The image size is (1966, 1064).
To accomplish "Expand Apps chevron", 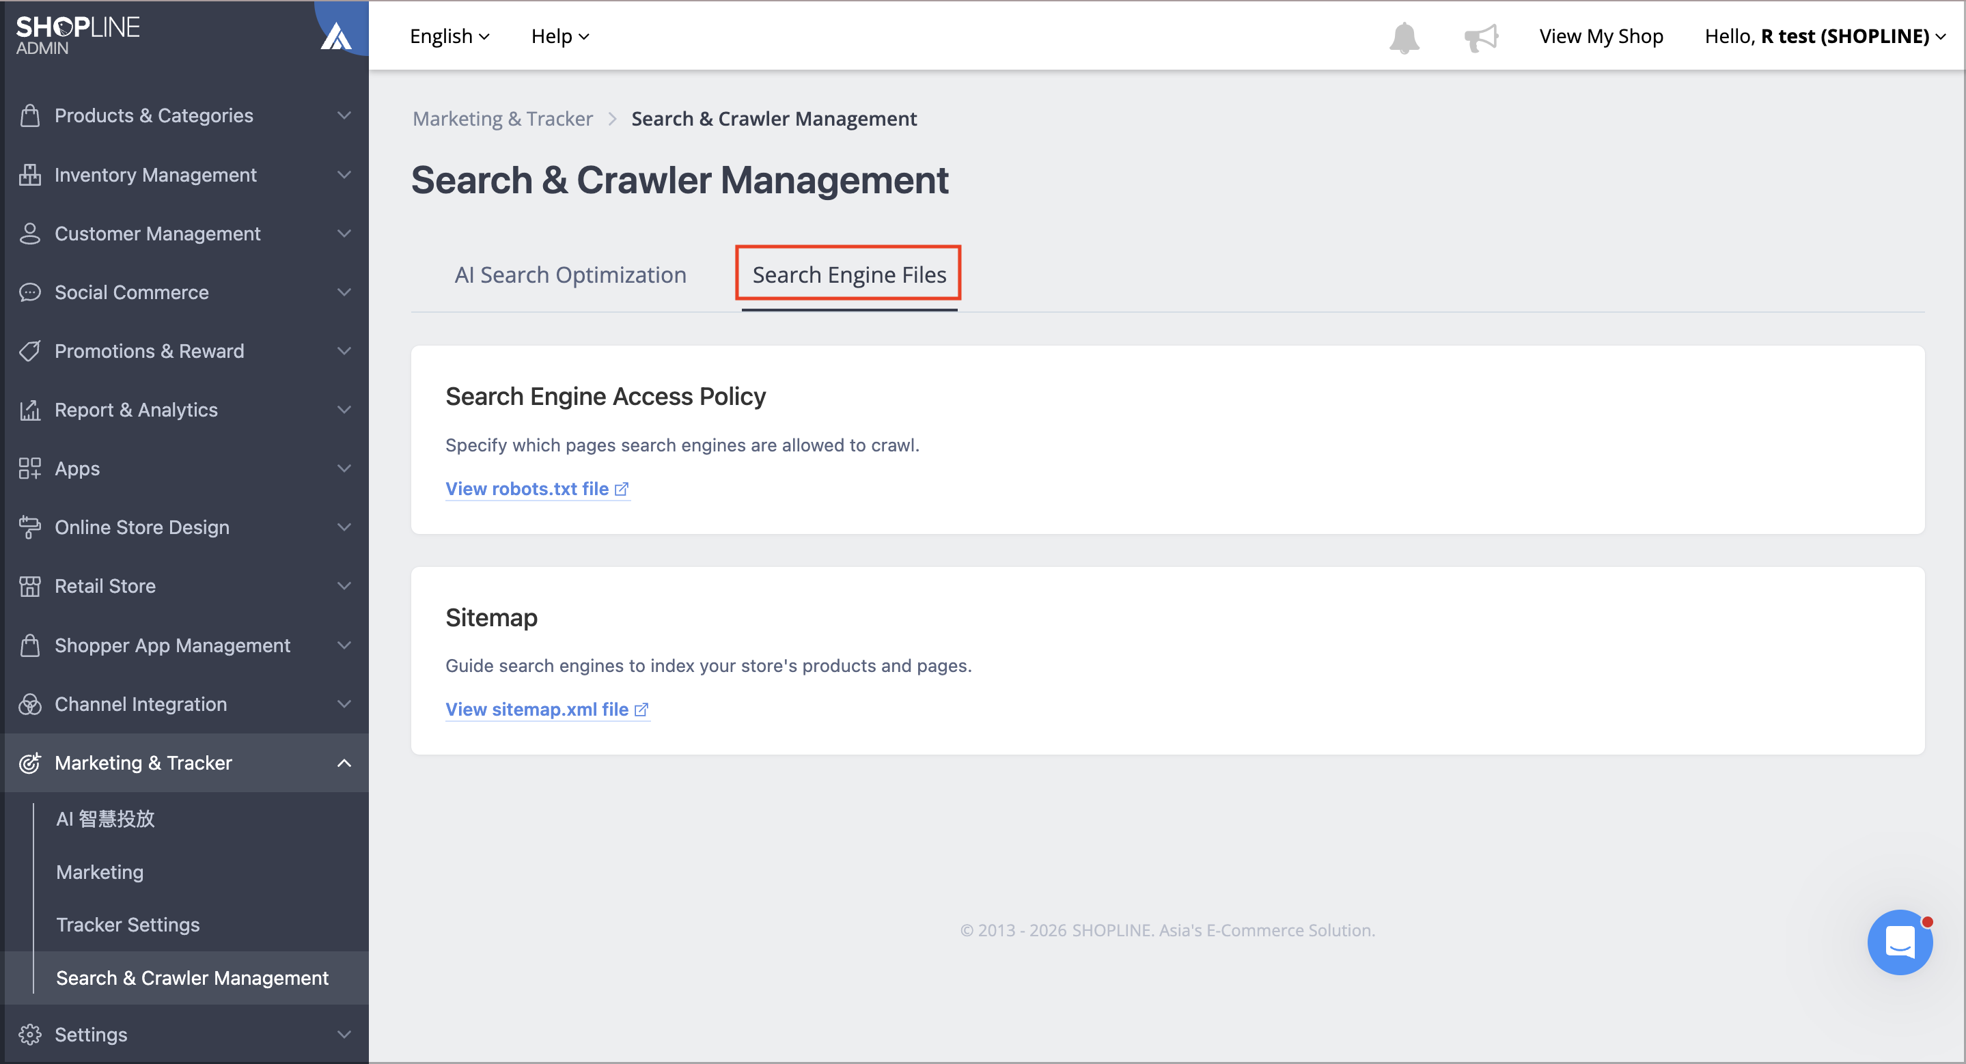I will point(344,468).
